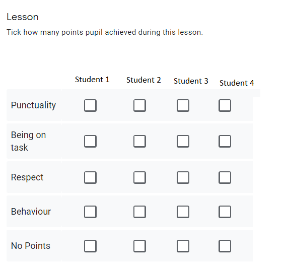287x263 pixels.
Task: Tick No Points for Student 1
Action: click(x=90, y=246)
